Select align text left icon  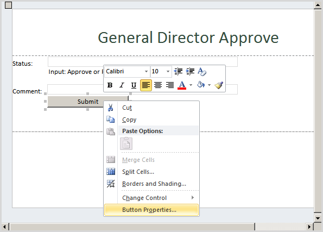click(x=146, y=85)
